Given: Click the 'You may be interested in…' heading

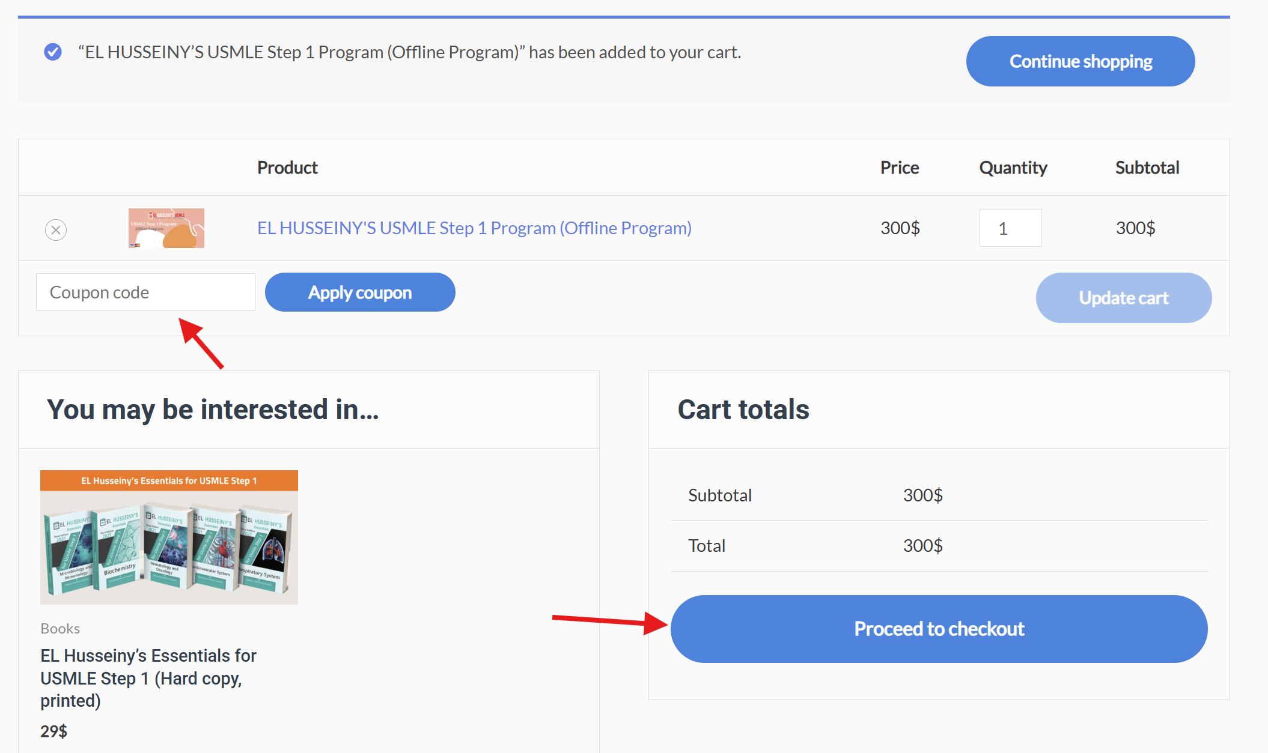Looking at the screenshot, I should point(213,410).
